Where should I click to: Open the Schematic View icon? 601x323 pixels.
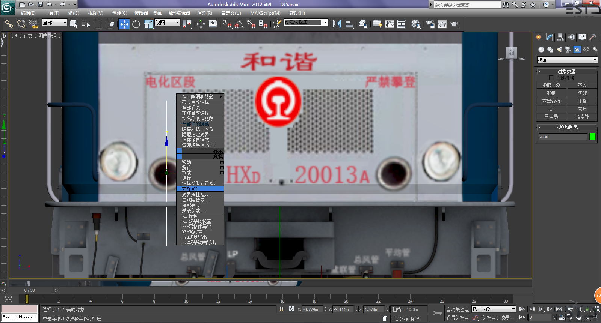(x=402, y=24)
